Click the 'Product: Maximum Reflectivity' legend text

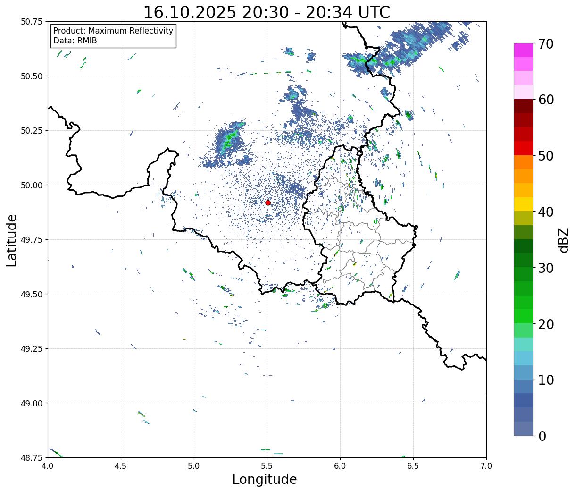point(113,31)
